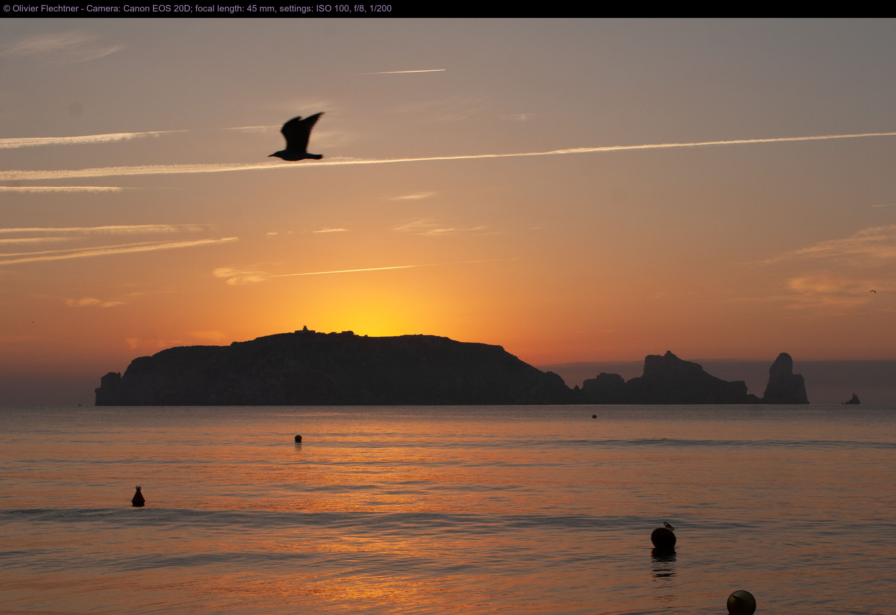This screenshot has height=615, width=896.
Task: Click the photo credit caption text
Action: [x=197, y=9]
